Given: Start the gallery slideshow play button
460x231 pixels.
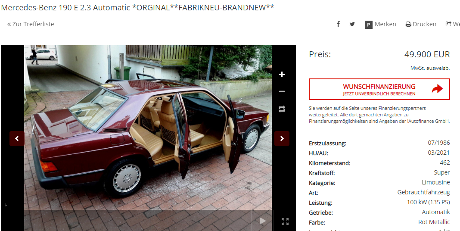Looking at the screenshot, I should (x=263, y=221).
